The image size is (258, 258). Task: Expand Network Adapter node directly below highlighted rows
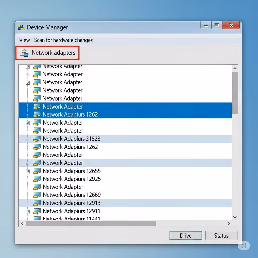point(28,123)
